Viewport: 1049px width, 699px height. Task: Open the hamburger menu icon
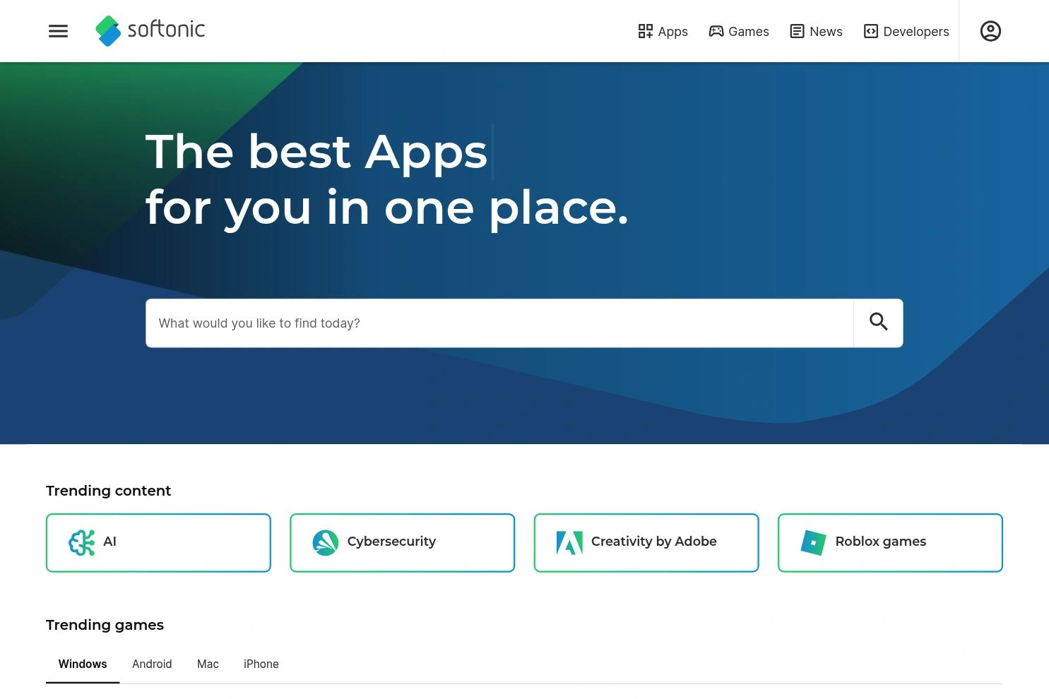tap(58, 31)
